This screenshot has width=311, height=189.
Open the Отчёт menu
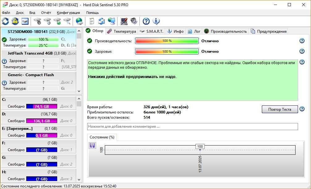(x=46, y=13)
